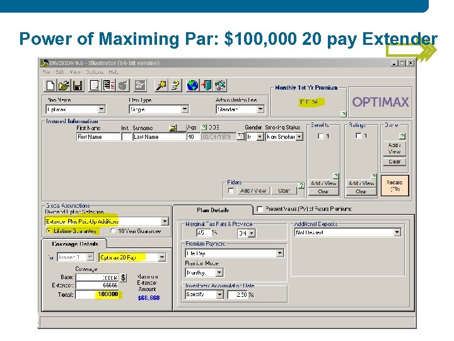Image resolution: width=454 pixels, height=341 pixels.
Task: Open the File menu
Action: (x=46, y=72)
